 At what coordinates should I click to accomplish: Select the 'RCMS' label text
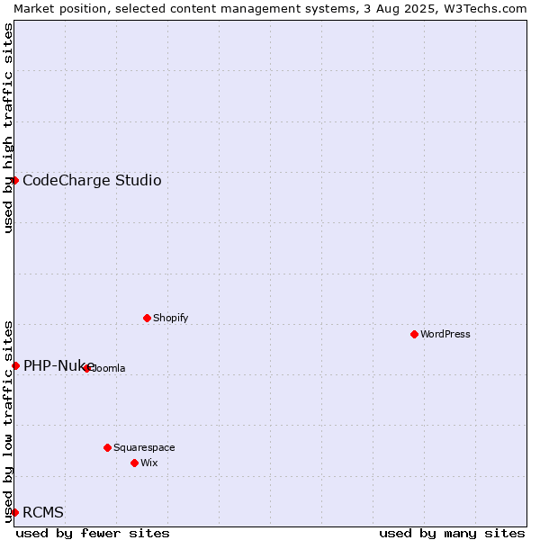(x=43, y=512)
